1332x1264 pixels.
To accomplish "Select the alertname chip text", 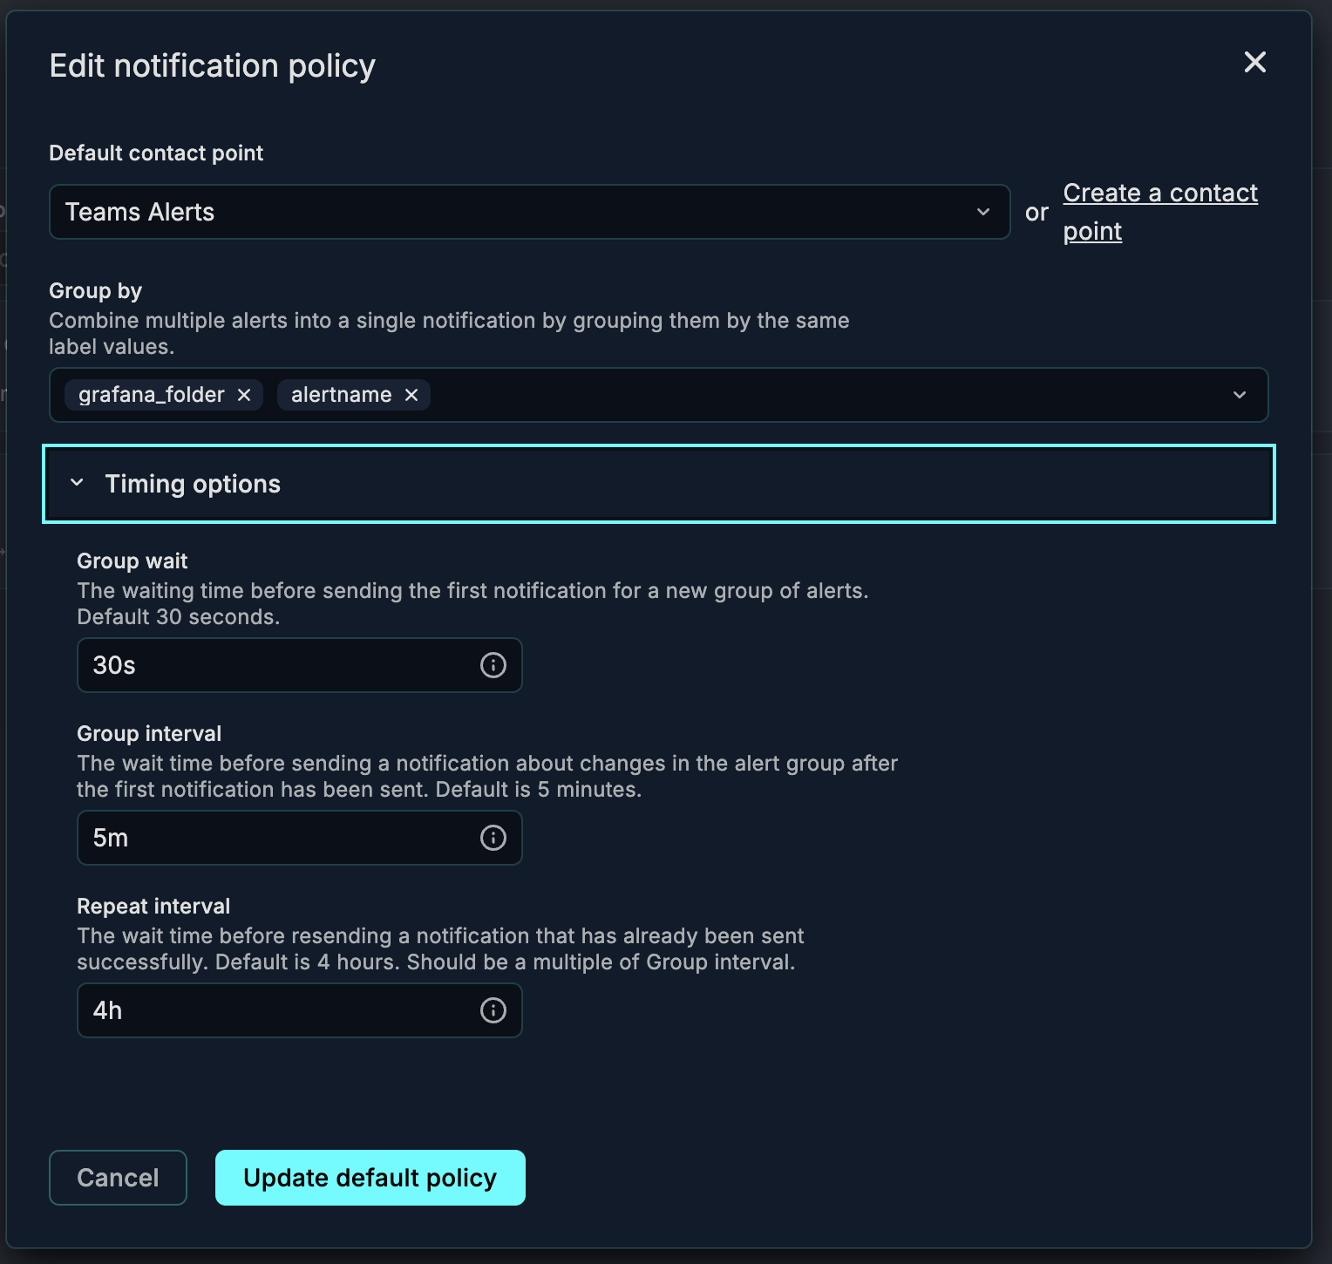I will 341,395.
